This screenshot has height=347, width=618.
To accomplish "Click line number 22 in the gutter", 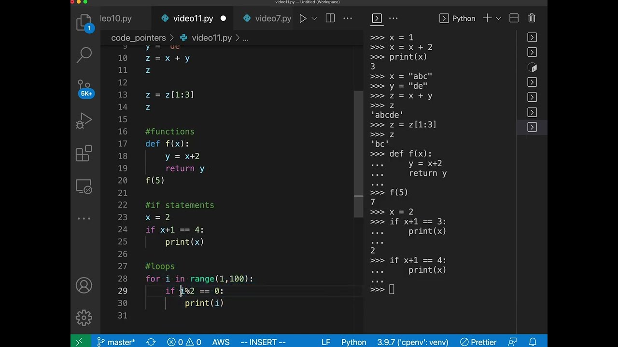I will click(123, 205).
